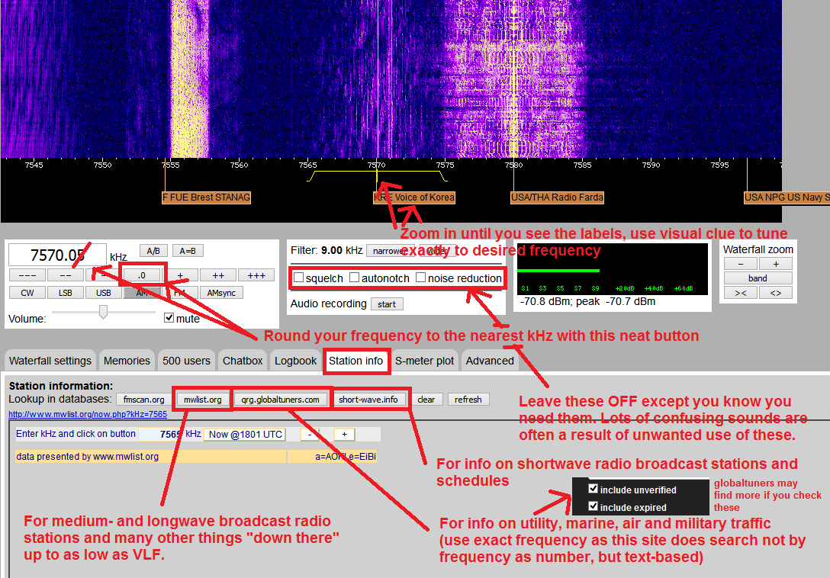The image size is (830, 578).
Task: Click 7580 on the frequency scale
Action: click(x=513, y=165)
